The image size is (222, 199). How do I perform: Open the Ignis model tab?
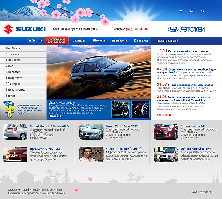79,41
